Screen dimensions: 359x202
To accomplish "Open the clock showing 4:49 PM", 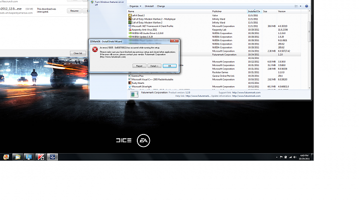I will coord(304,157).
